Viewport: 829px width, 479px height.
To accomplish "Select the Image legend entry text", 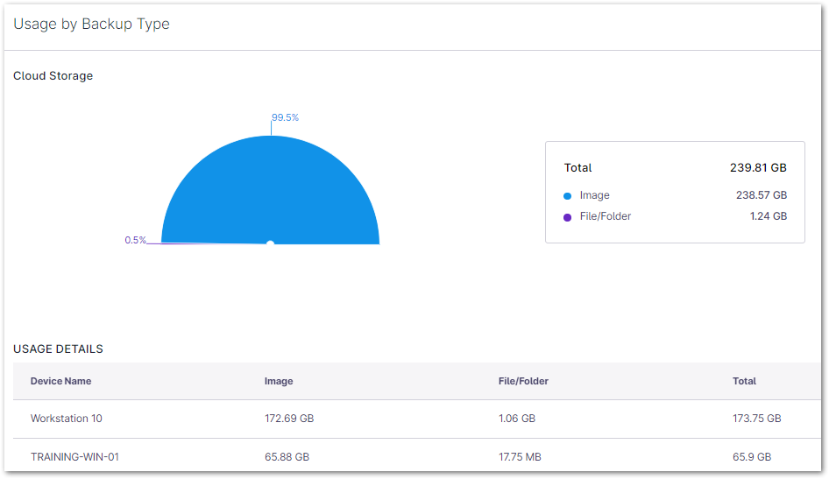I will point(594,195).
